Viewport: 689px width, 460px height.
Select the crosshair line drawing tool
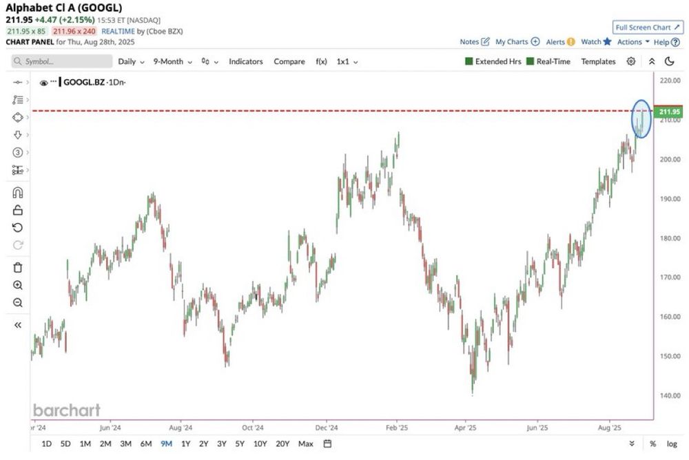(18, 82)
